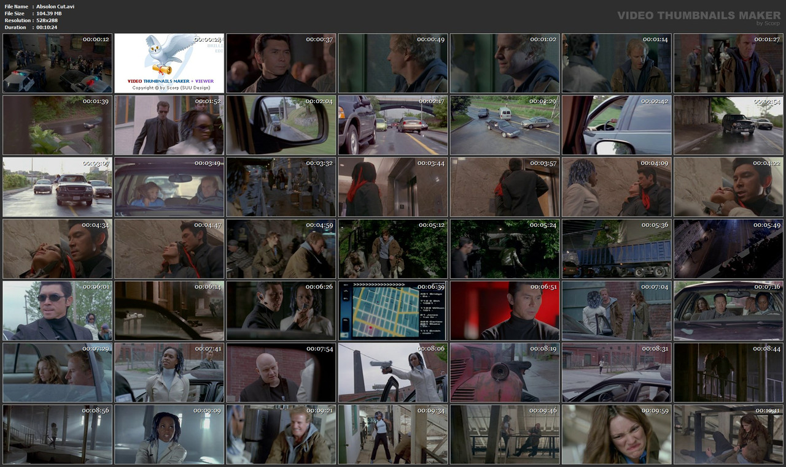Select the frame timestamped 00:06:26
786x467 pixels.
281,311
